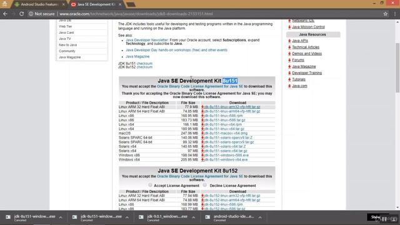This screenshot has width=400, height=225.
Task: Open the Demos and Videos resource link
Action: click(x=307, y=54)
